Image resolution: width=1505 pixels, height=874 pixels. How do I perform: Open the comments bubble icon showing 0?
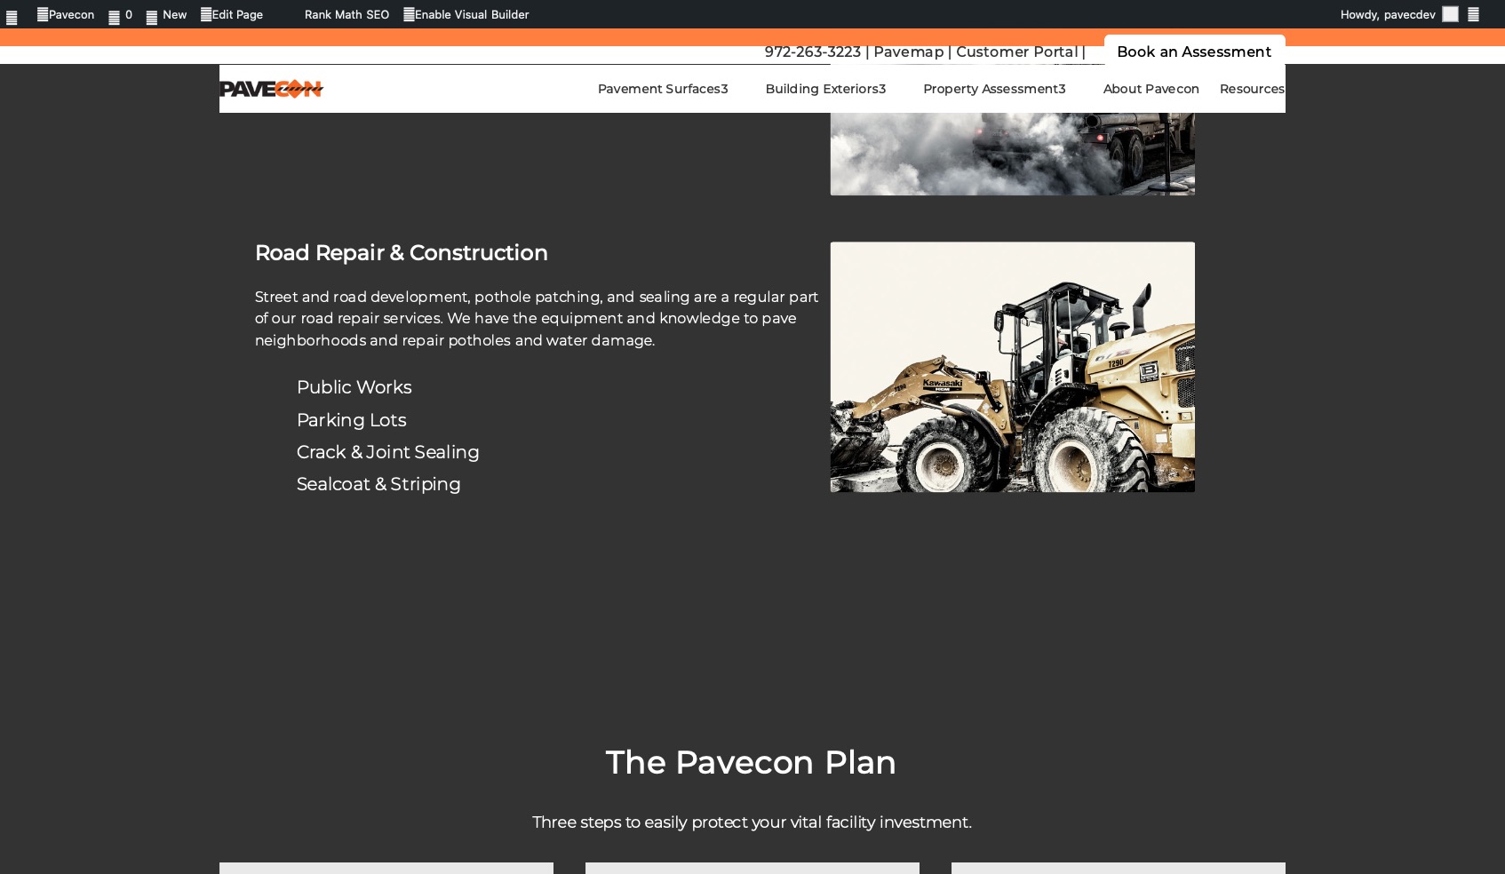(114, 16)
